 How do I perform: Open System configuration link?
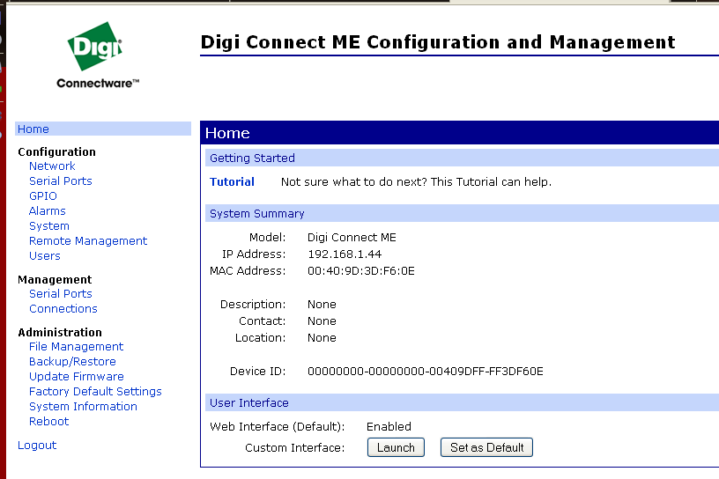pyautogui.click(x=49, y=226)
